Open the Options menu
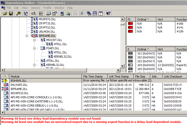 [36, 8]
